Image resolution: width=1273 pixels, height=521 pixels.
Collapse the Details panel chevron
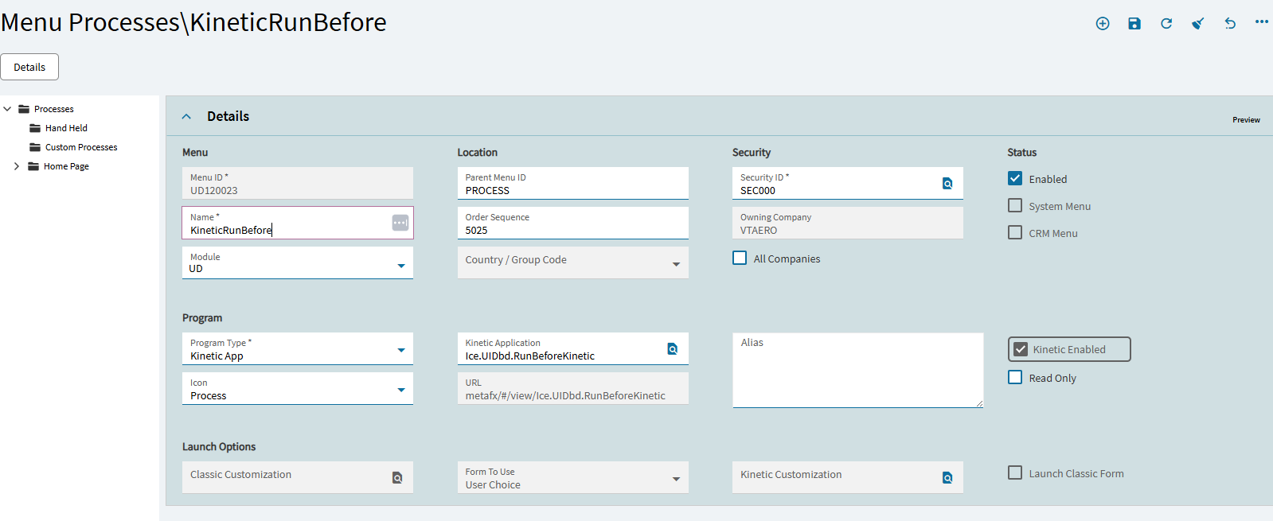[186, 117]
